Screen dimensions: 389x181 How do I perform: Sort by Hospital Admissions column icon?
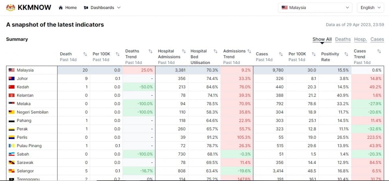point(184,51)
